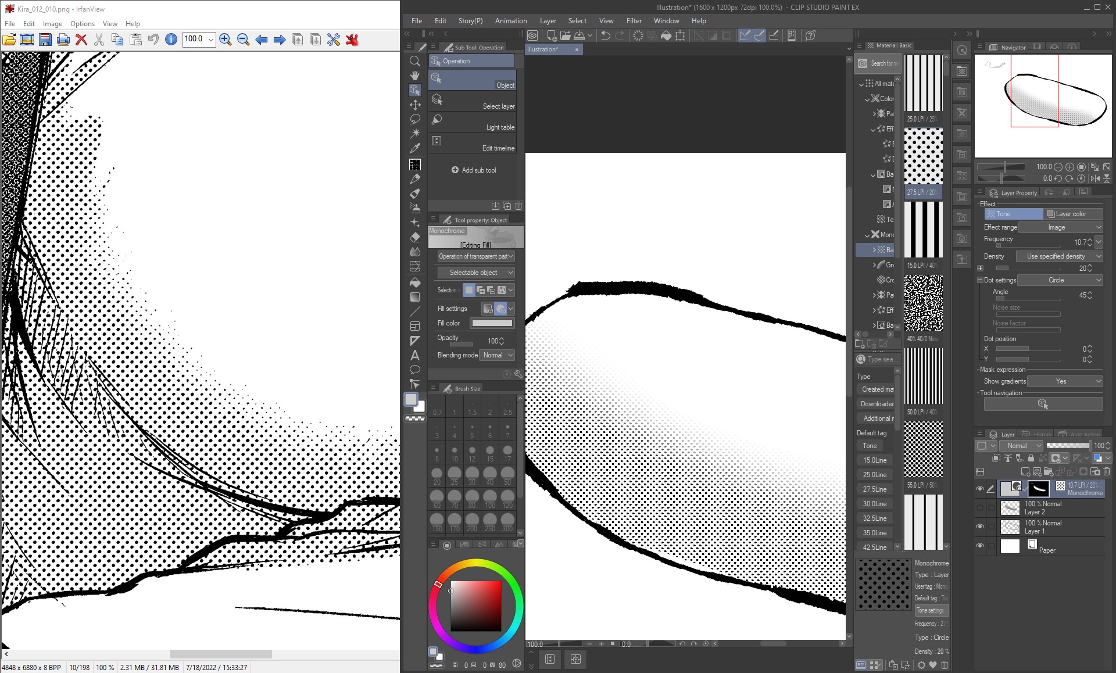Select the Auto select magic wand tool

415,134
